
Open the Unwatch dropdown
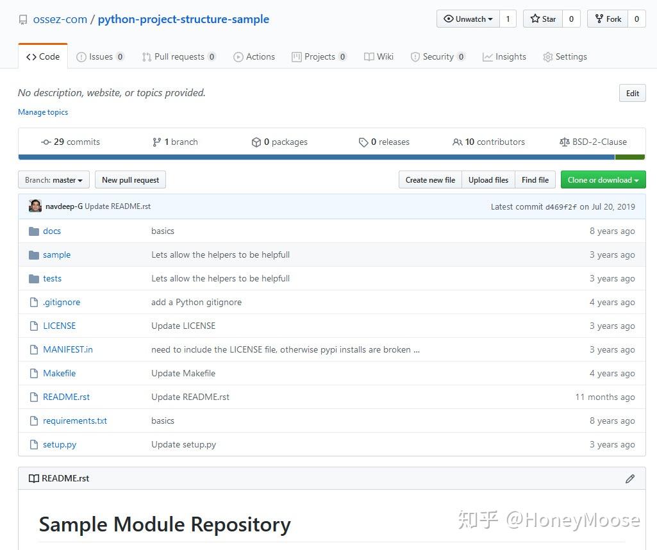(x=468, y=19)
